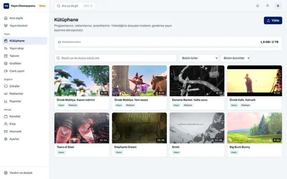
Task: Click the Big Buck Bunny title text
Action: (239, 147)
